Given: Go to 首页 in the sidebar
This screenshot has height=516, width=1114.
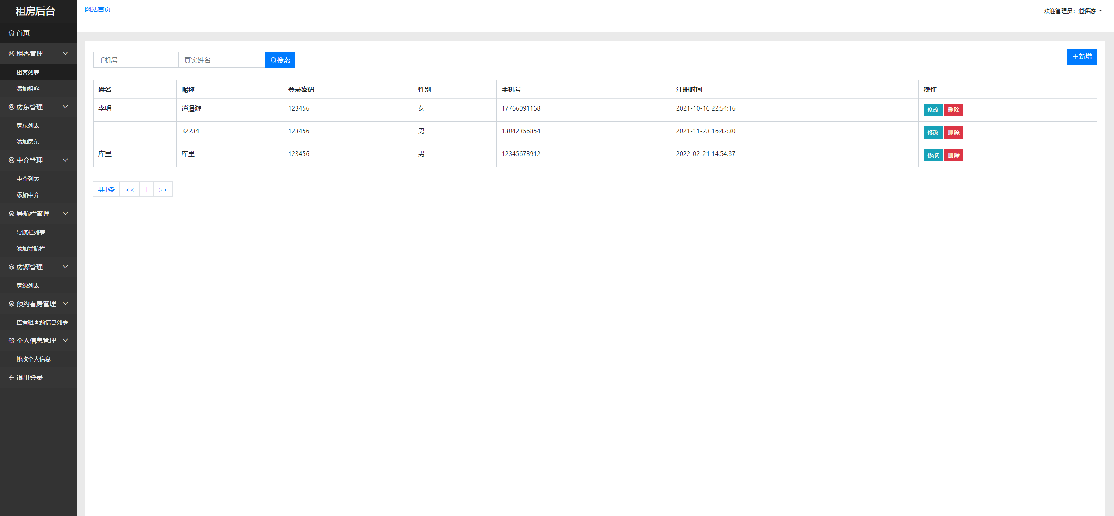Looking at the screenshot, I should click(x=38, y=33).
